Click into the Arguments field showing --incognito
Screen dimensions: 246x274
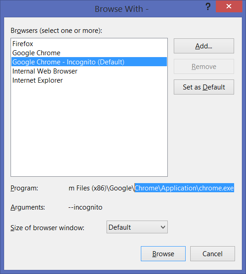[151, 207]
